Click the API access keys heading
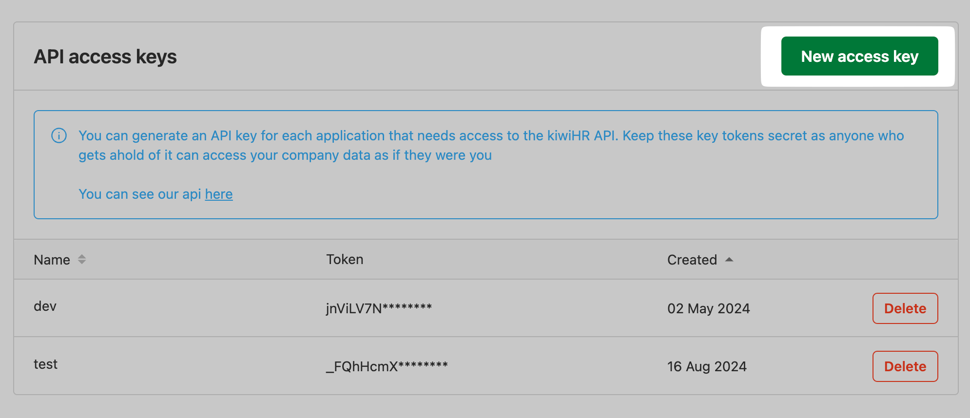The width and height of the screenshot is (970, 418). (105, 57)
